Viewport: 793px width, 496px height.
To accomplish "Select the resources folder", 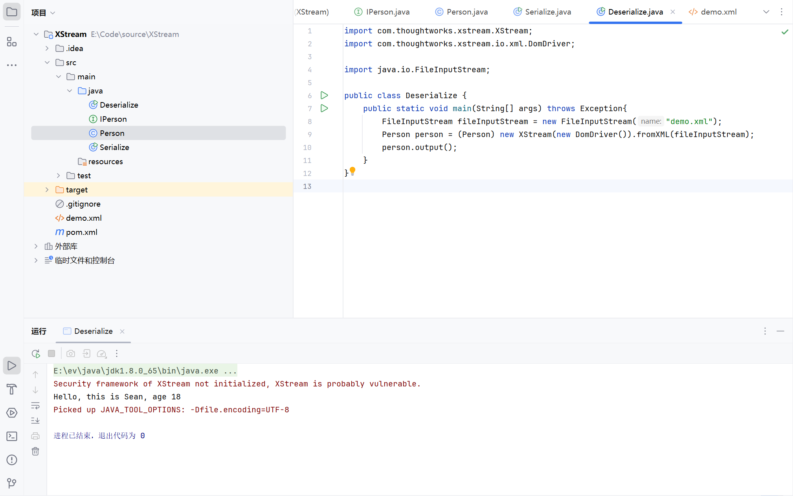I will click(x=100, y=161).
